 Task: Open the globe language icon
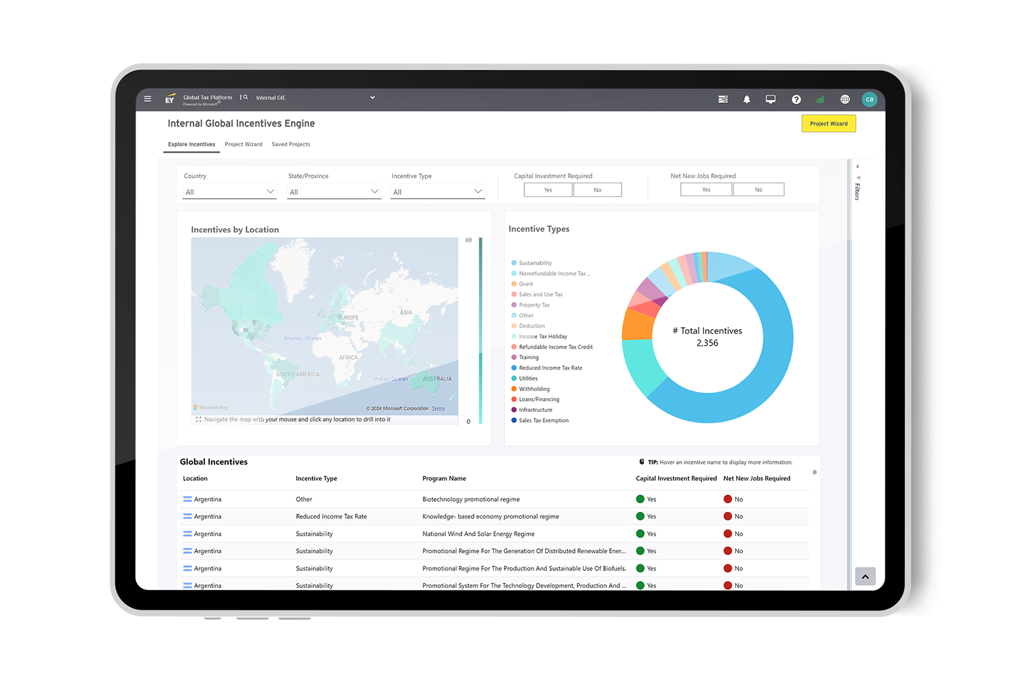coord(845,99)
